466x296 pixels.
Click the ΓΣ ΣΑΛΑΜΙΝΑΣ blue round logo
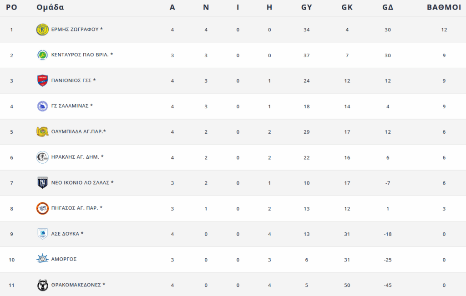[x=42, y=106]
